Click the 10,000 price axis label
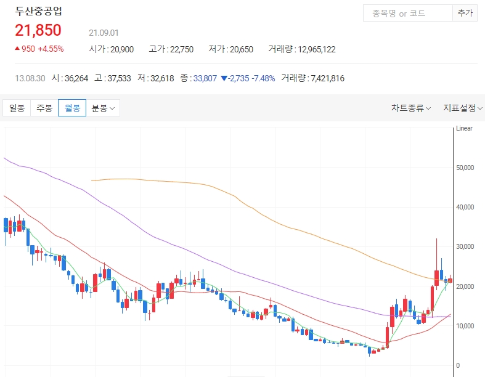485x377 pixels. (465, 326)
